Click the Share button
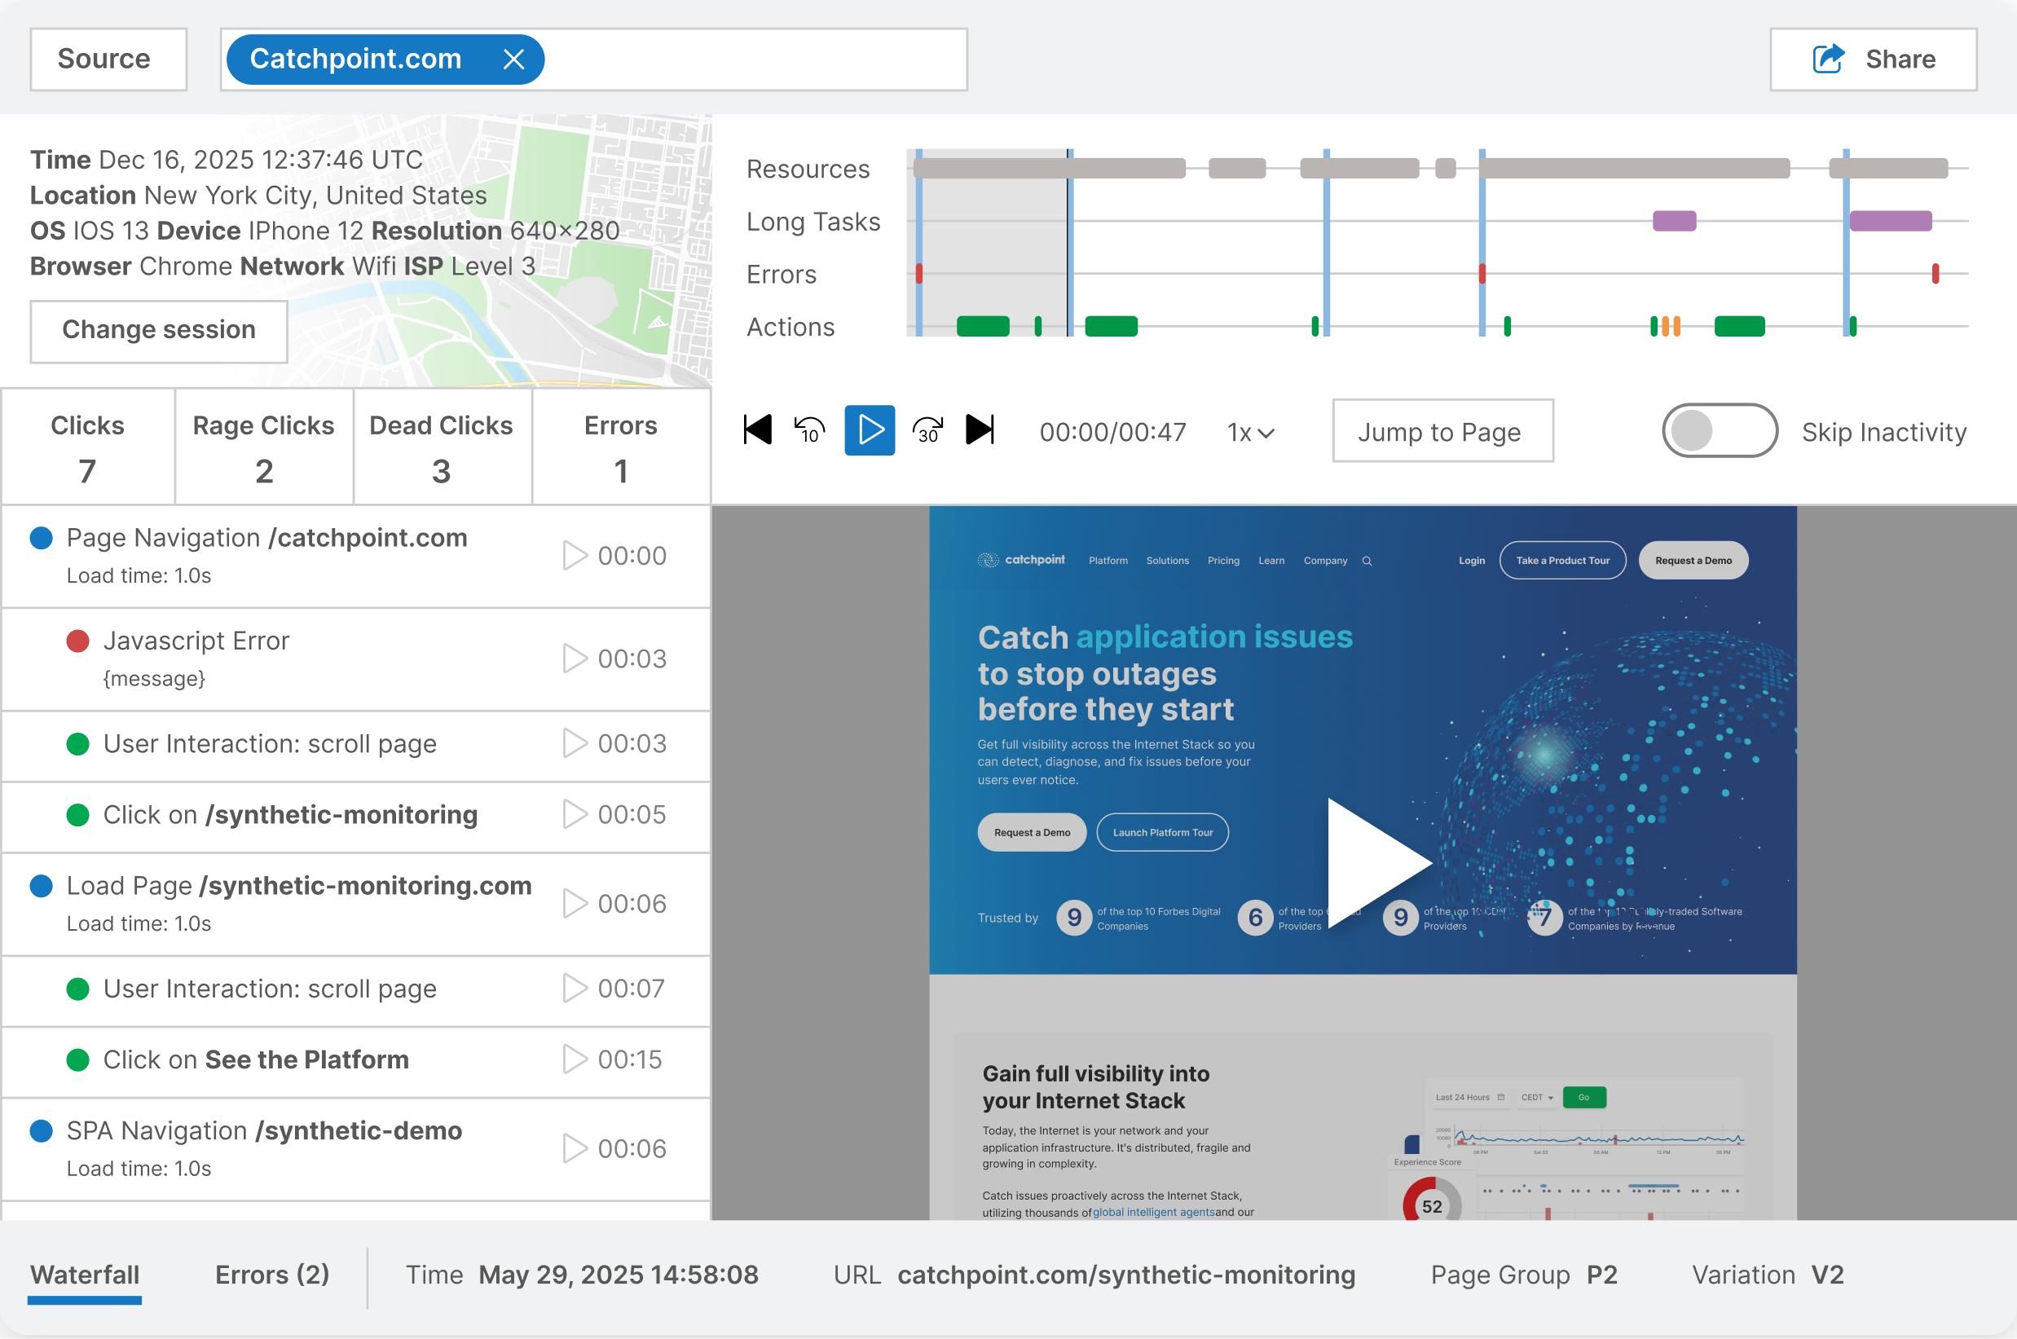The image size is (2017, 1339). [1874, 59]
